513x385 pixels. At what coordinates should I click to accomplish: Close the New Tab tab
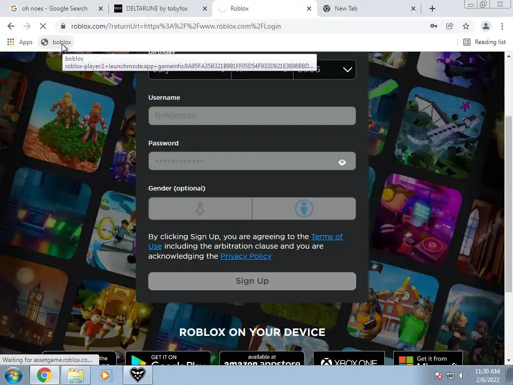413,9
